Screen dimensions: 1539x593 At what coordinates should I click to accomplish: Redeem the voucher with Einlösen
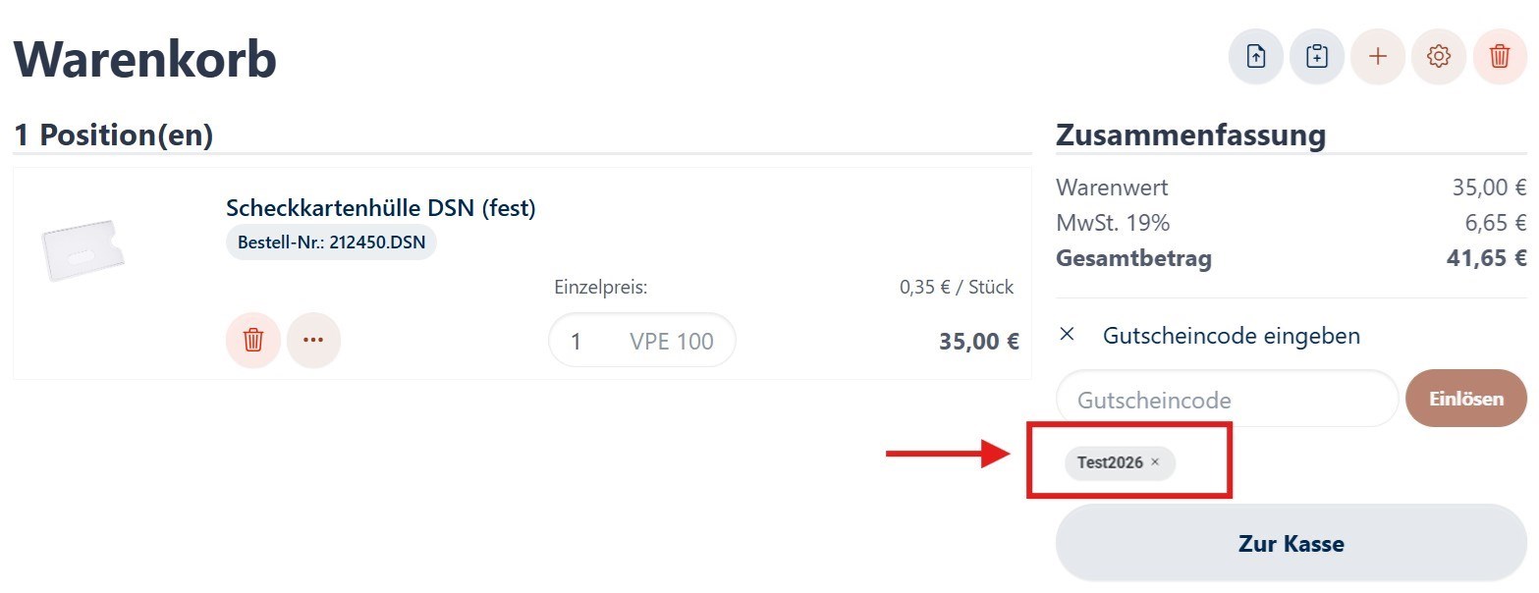(x=1465, y=399)
